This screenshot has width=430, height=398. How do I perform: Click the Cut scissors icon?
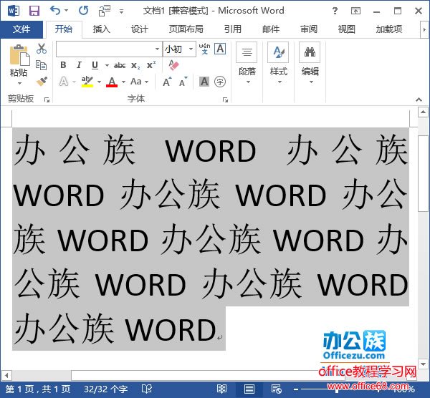click(x=42, y=49)
